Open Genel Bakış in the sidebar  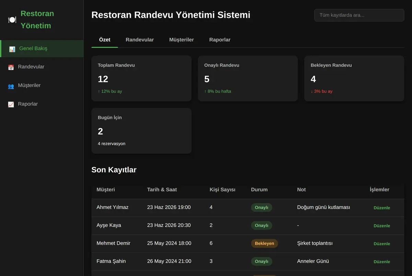[x=42, y=49]
